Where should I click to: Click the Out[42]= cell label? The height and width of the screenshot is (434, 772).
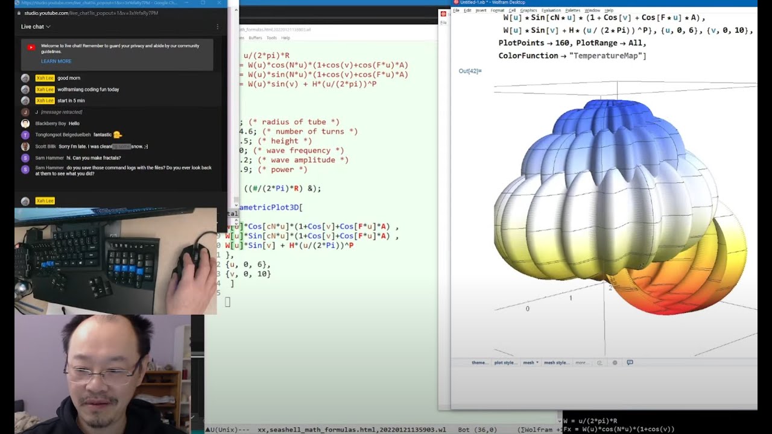pyautogui.click(x=470, y=71)
